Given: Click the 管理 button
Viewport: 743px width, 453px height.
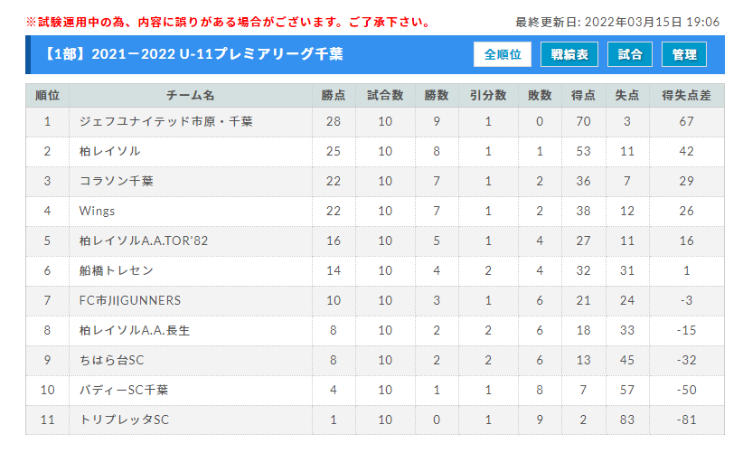Looking at the screenshot, I should 684,54.
